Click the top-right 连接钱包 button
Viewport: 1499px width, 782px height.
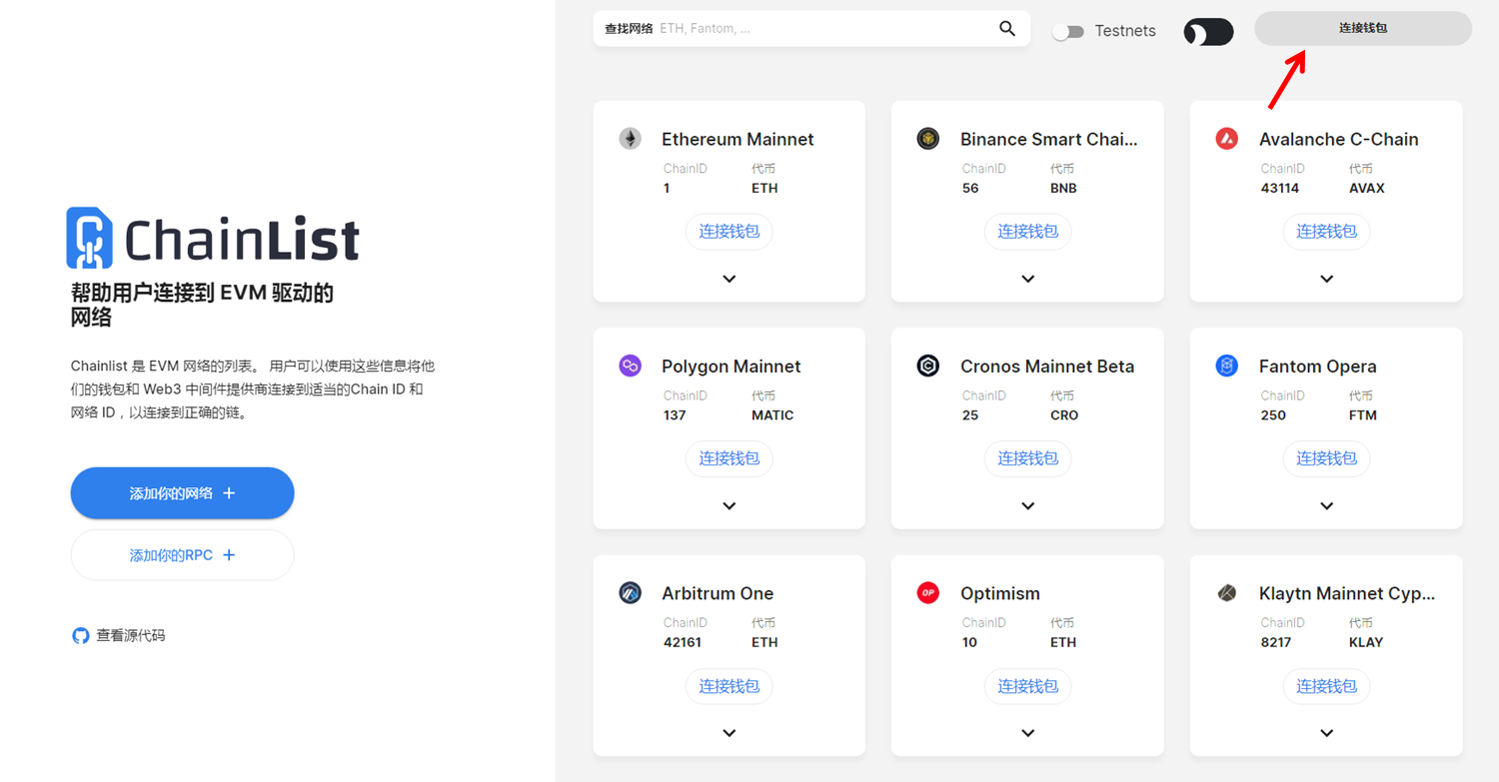(x=1363, y=28)
